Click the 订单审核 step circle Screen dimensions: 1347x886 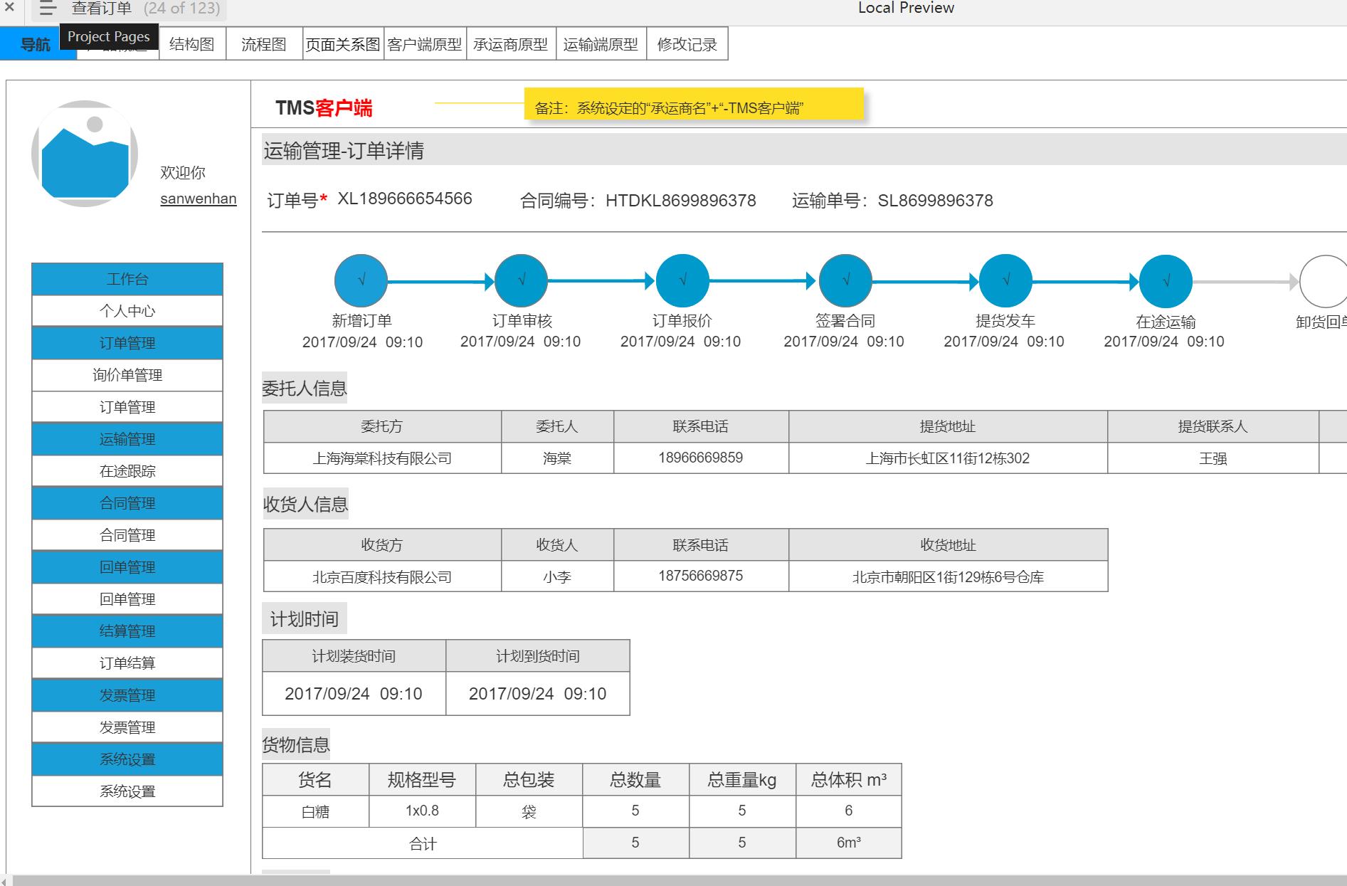pyautogui.click(x=522, y=280)
